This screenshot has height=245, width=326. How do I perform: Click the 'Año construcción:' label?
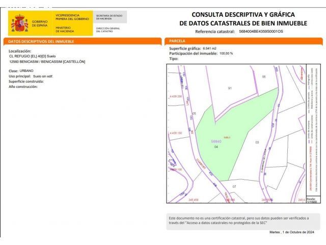pos(23,87)
